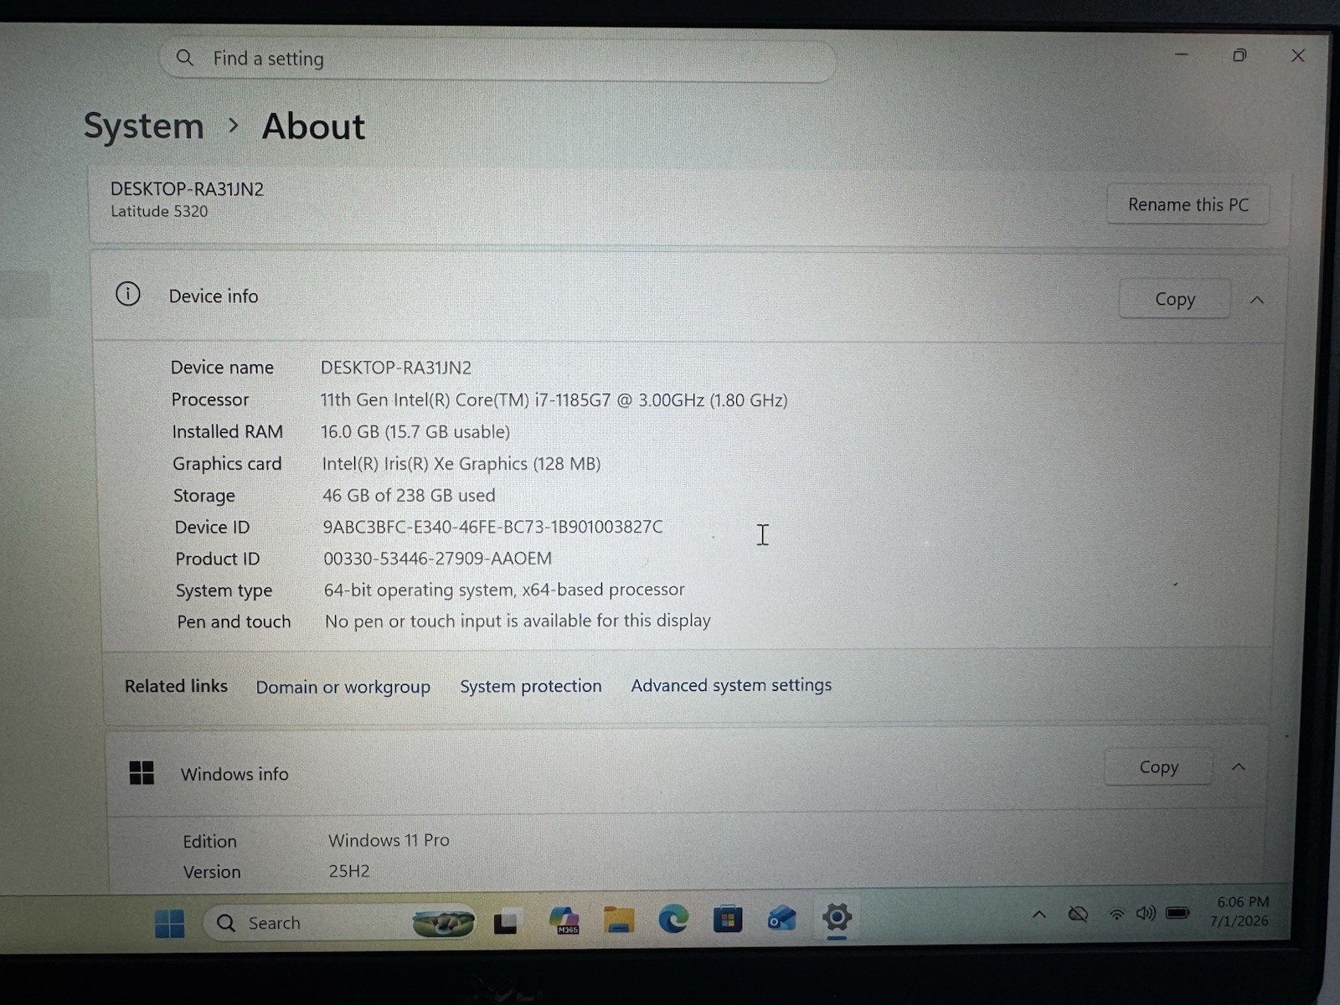Select the Device ID value text

(492, 527)
